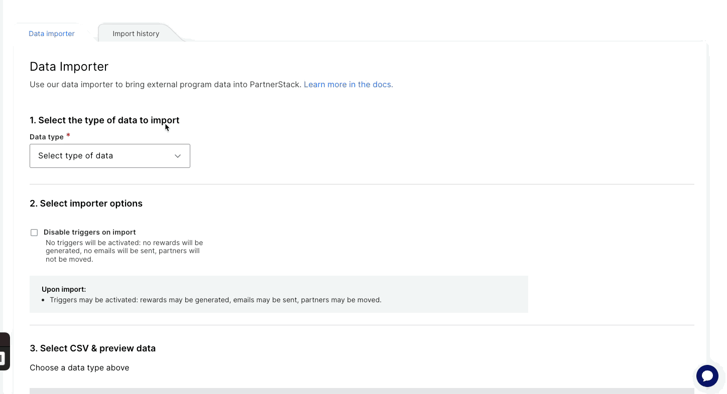Enable Disable triggers on import checkbox
The height and width of the screenshot is (394, 727).
pyautogui.click(x=34, y=233)
